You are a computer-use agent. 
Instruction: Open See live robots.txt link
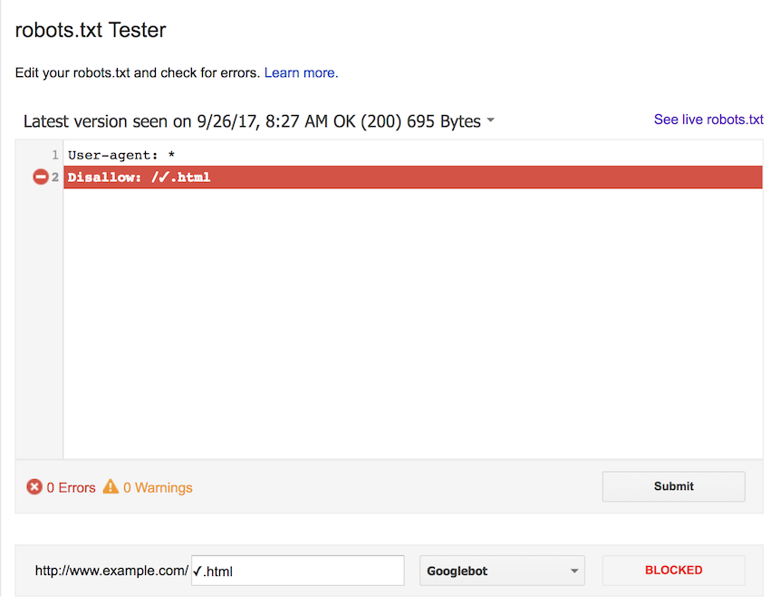[x=708, y=120]
